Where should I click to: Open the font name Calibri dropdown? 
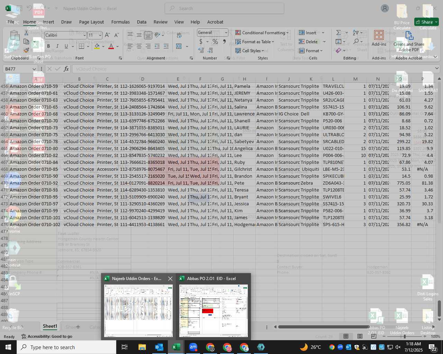[84, 35]
